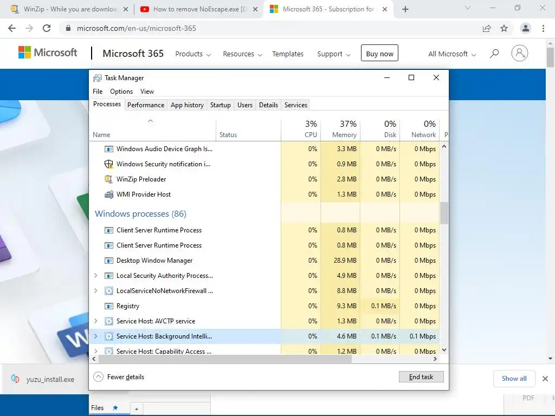The width and height of the screenshot is (555, 416).
Task: Collapse Task Manager with Fewer details
Action: [119, 377]
